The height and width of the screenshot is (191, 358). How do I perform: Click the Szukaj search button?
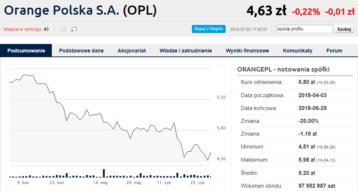pos(344,29)
